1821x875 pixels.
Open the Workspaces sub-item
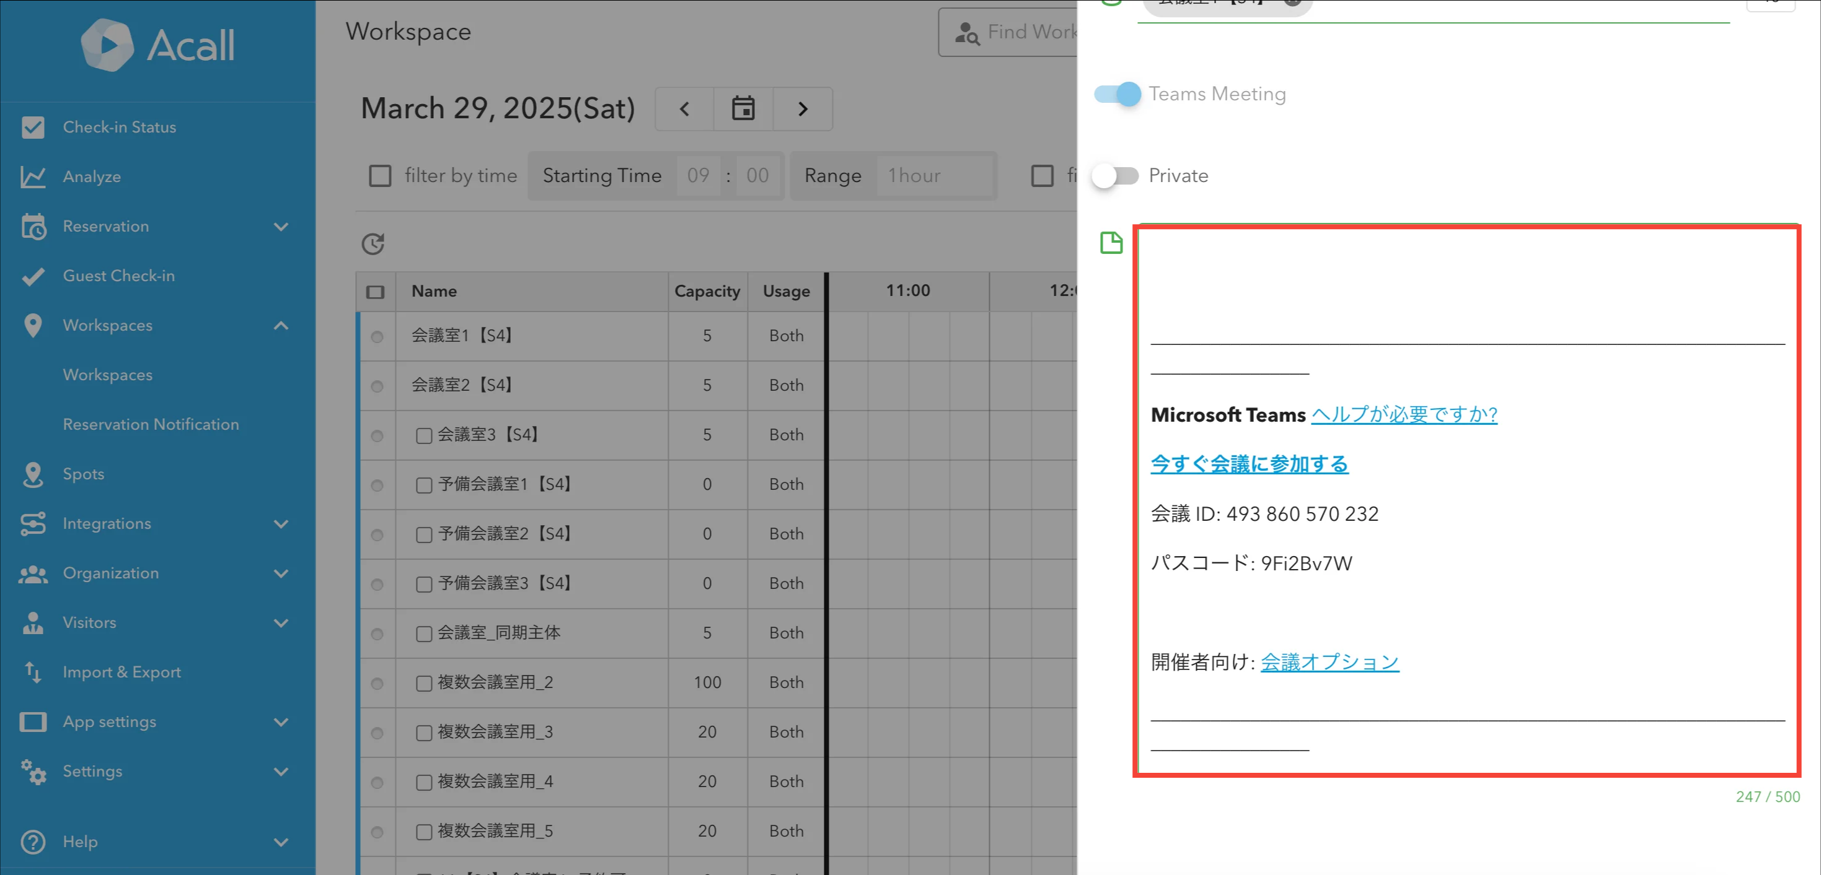(x=107, y=375)
